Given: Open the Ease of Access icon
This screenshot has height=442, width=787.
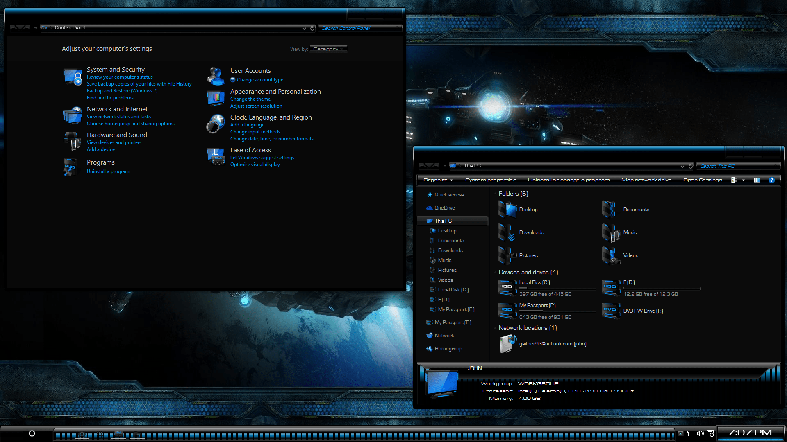Looking at the screenshot, I should click(216, 156).
